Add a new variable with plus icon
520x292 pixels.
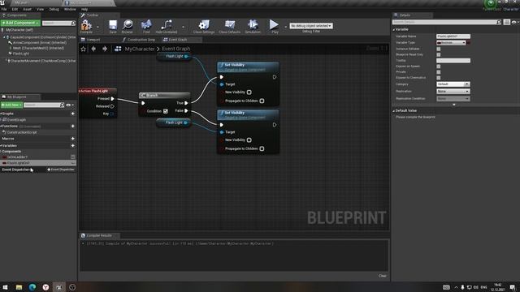tap(72, 146)
